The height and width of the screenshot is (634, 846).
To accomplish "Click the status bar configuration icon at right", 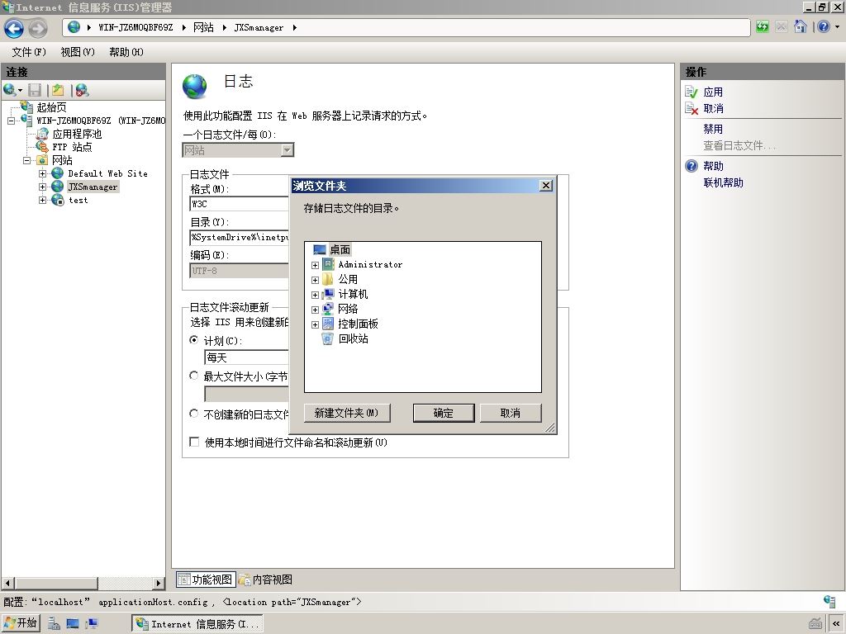I will pos(829,601).
